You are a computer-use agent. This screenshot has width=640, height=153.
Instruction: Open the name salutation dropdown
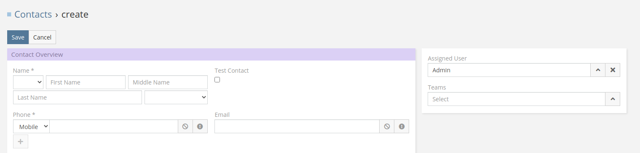tap(28, 82)
